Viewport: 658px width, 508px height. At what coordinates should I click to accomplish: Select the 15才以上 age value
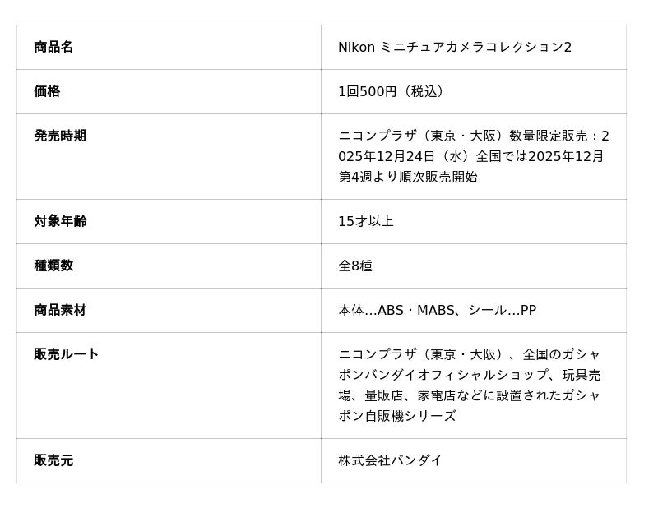tap(366, 221)
